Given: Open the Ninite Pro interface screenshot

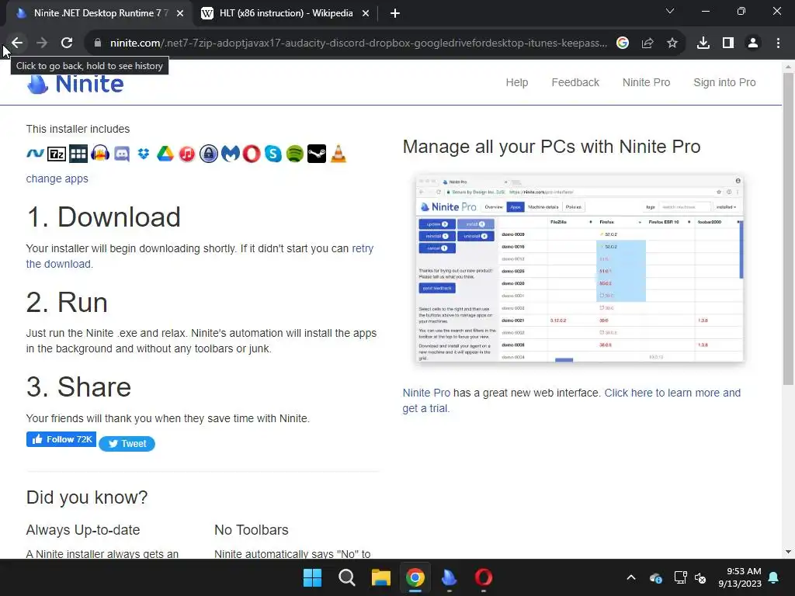Looking at the screenshot, I should [579, 268].
